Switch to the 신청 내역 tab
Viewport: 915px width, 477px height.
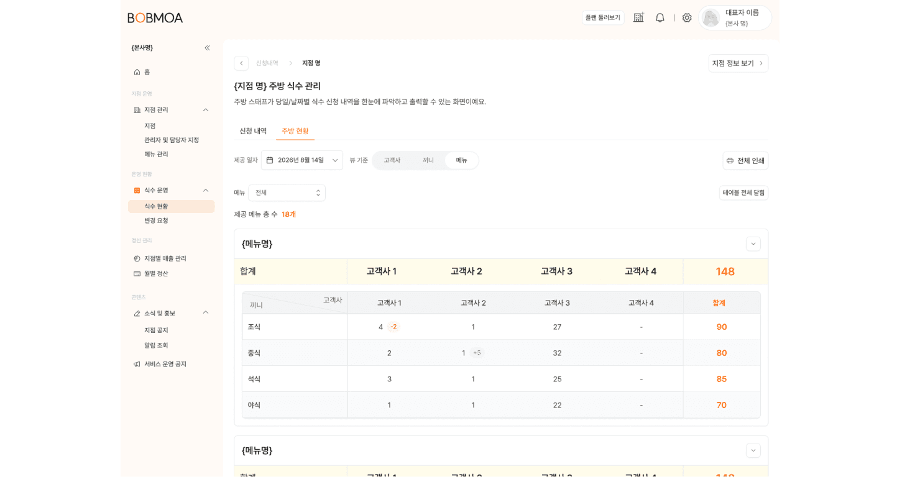pos(253,131)
